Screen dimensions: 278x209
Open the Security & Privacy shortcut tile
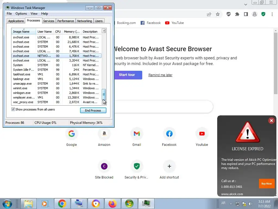(x=137, y=170)
